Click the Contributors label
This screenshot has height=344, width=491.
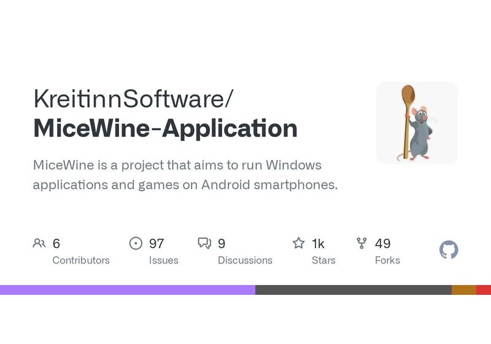point(81,260)
